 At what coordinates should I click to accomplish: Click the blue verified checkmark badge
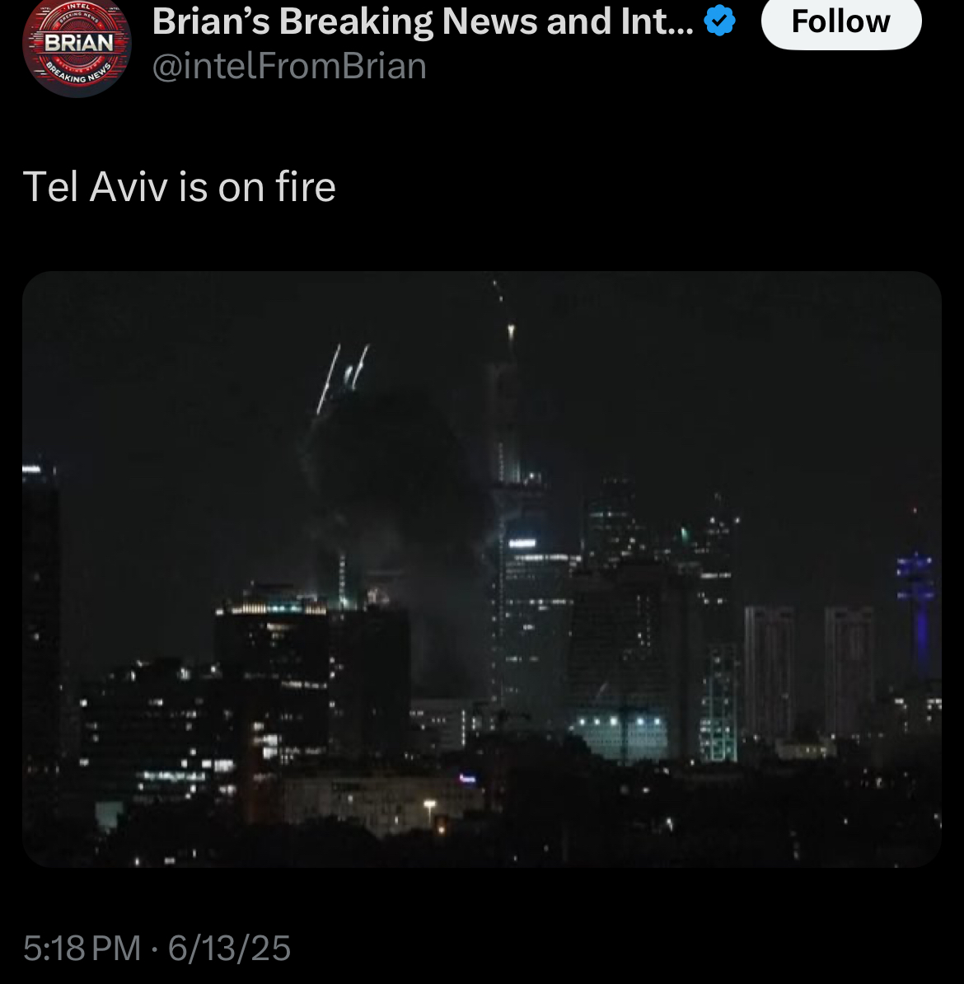click(x=719, y=21)
